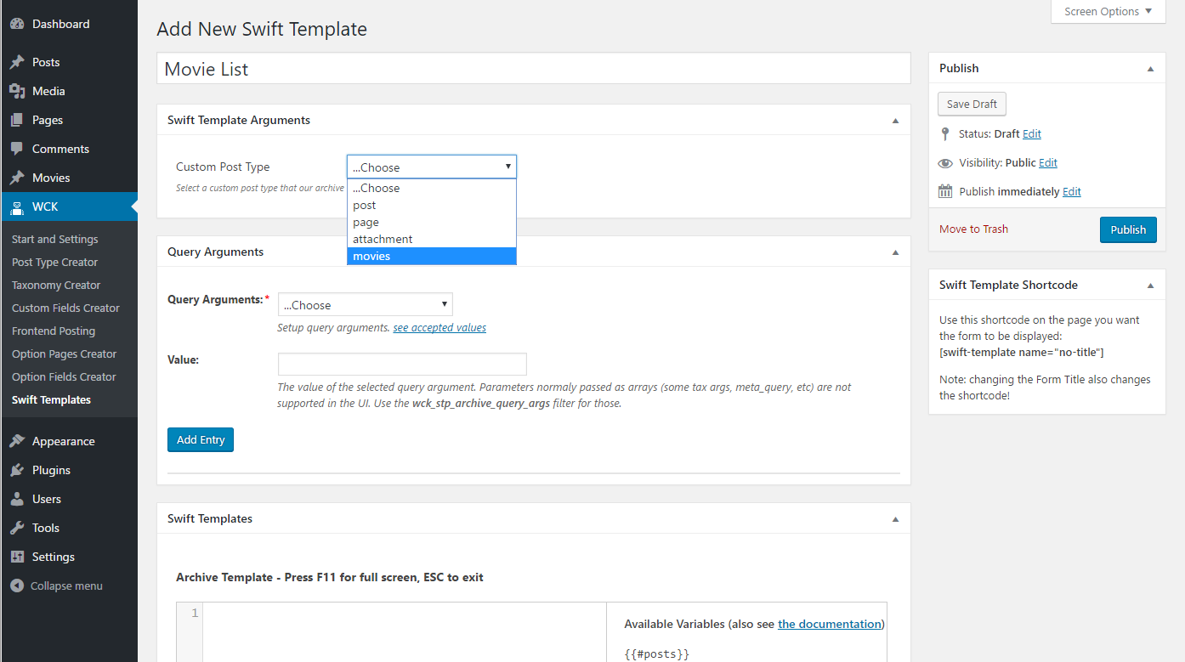Click the blue Publish button
Image resolution: width=1185 pixels, height=662 pixels.
pyautogui.click(x=1128, y=229)
